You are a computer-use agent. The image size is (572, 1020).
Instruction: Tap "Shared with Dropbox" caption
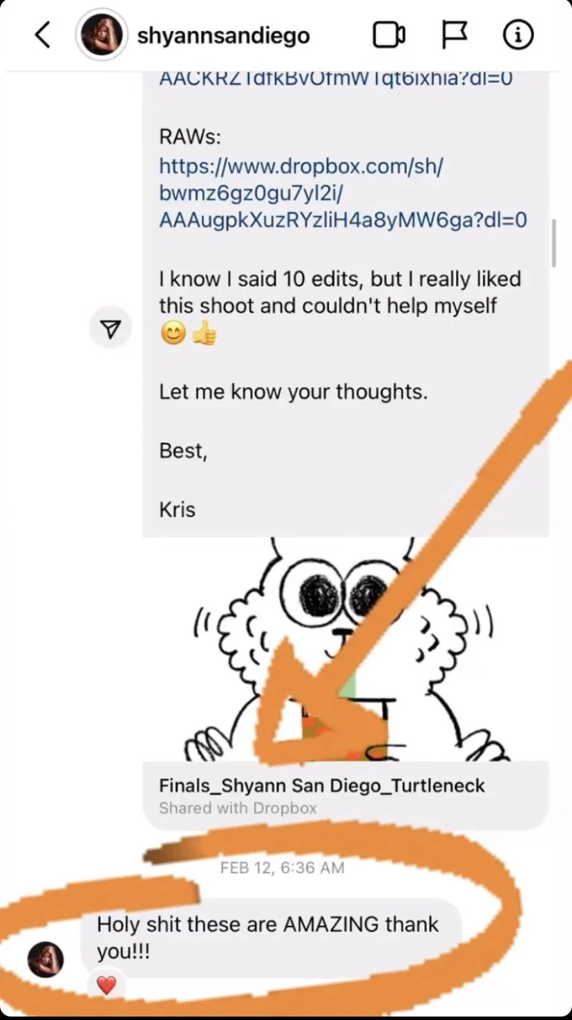point(238,808)
